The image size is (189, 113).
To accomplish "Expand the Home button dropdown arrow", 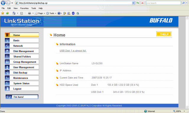I will pyautogui.click(x=17, y=13).
